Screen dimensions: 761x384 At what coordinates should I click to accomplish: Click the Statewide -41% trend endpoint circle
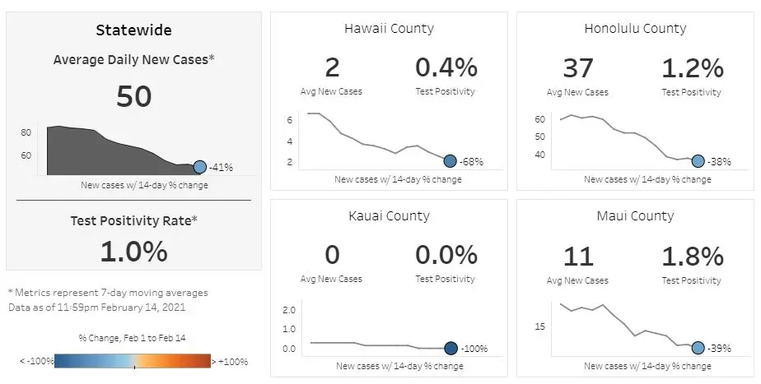pyautogui.click(x=199, y=167)
